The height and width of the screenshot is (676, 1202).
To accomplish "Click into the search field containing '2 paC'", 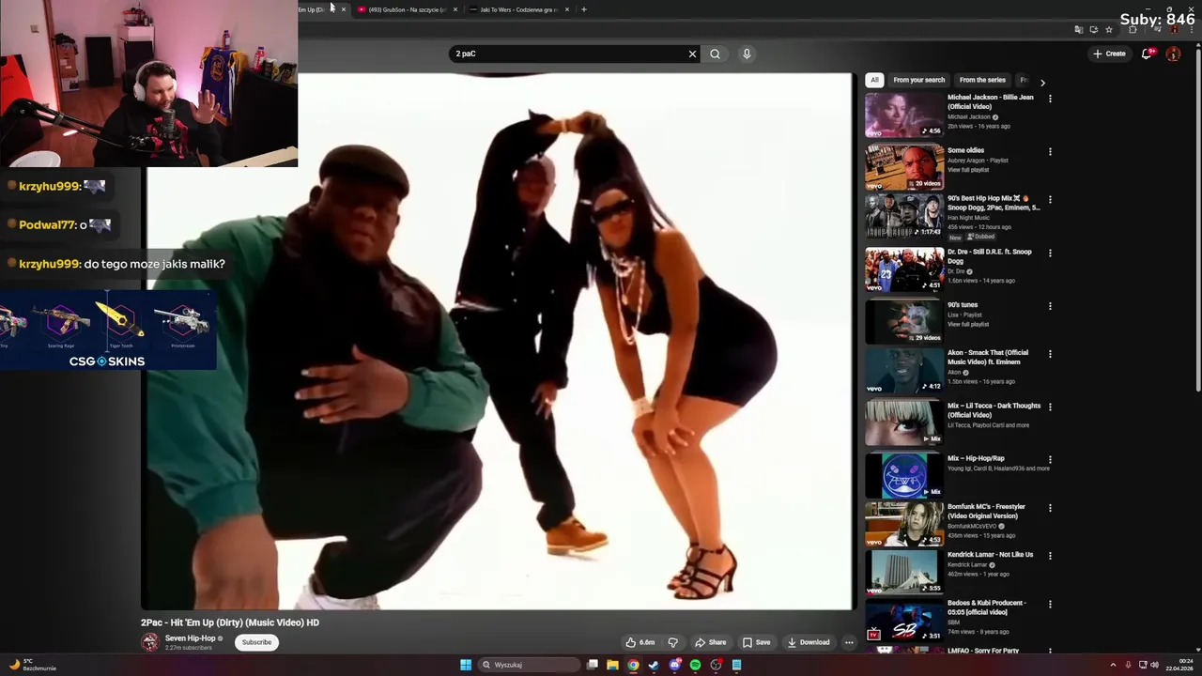I will [568, 54].
